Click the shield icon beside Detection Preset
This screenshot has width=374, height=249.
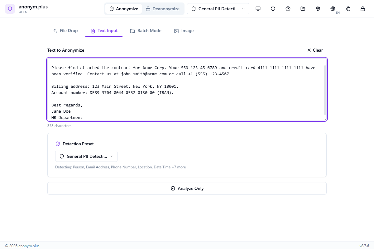58,143
